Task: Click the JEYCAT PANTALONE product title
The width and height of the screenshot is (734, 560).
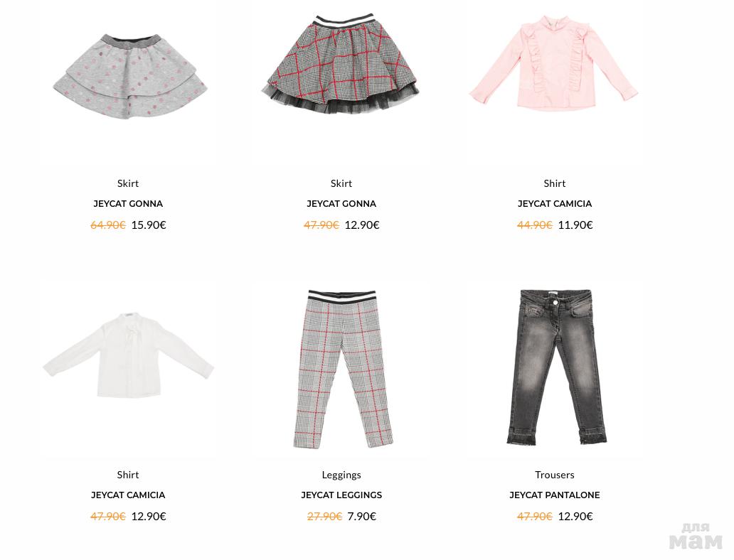Action: point(555,495)
